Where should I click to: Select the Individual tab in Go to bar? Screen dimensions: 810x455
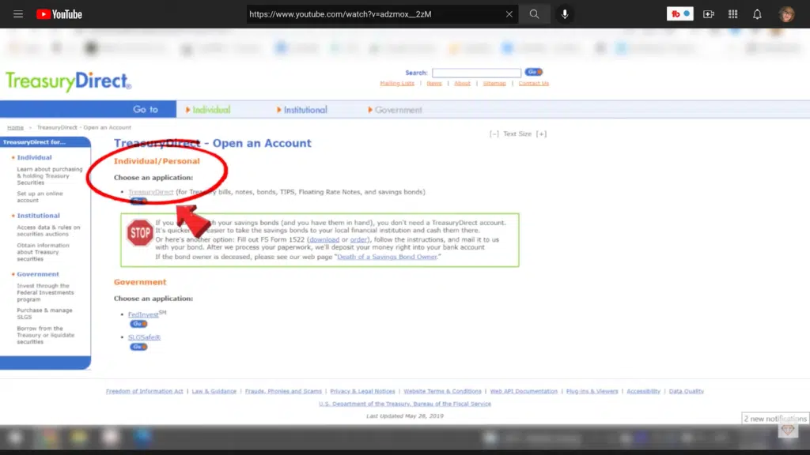(210, 110)
